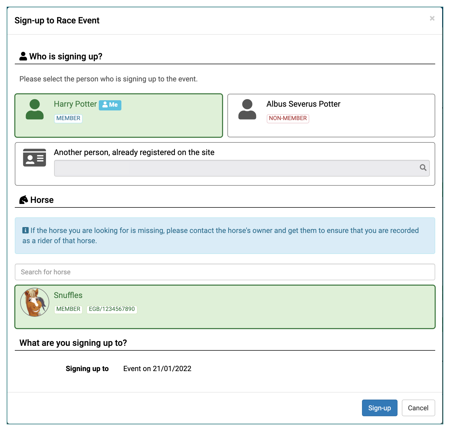450x431 pixels.
Task: Click the MEMBER badge under Harry Potter
Action: click(68, 118)
